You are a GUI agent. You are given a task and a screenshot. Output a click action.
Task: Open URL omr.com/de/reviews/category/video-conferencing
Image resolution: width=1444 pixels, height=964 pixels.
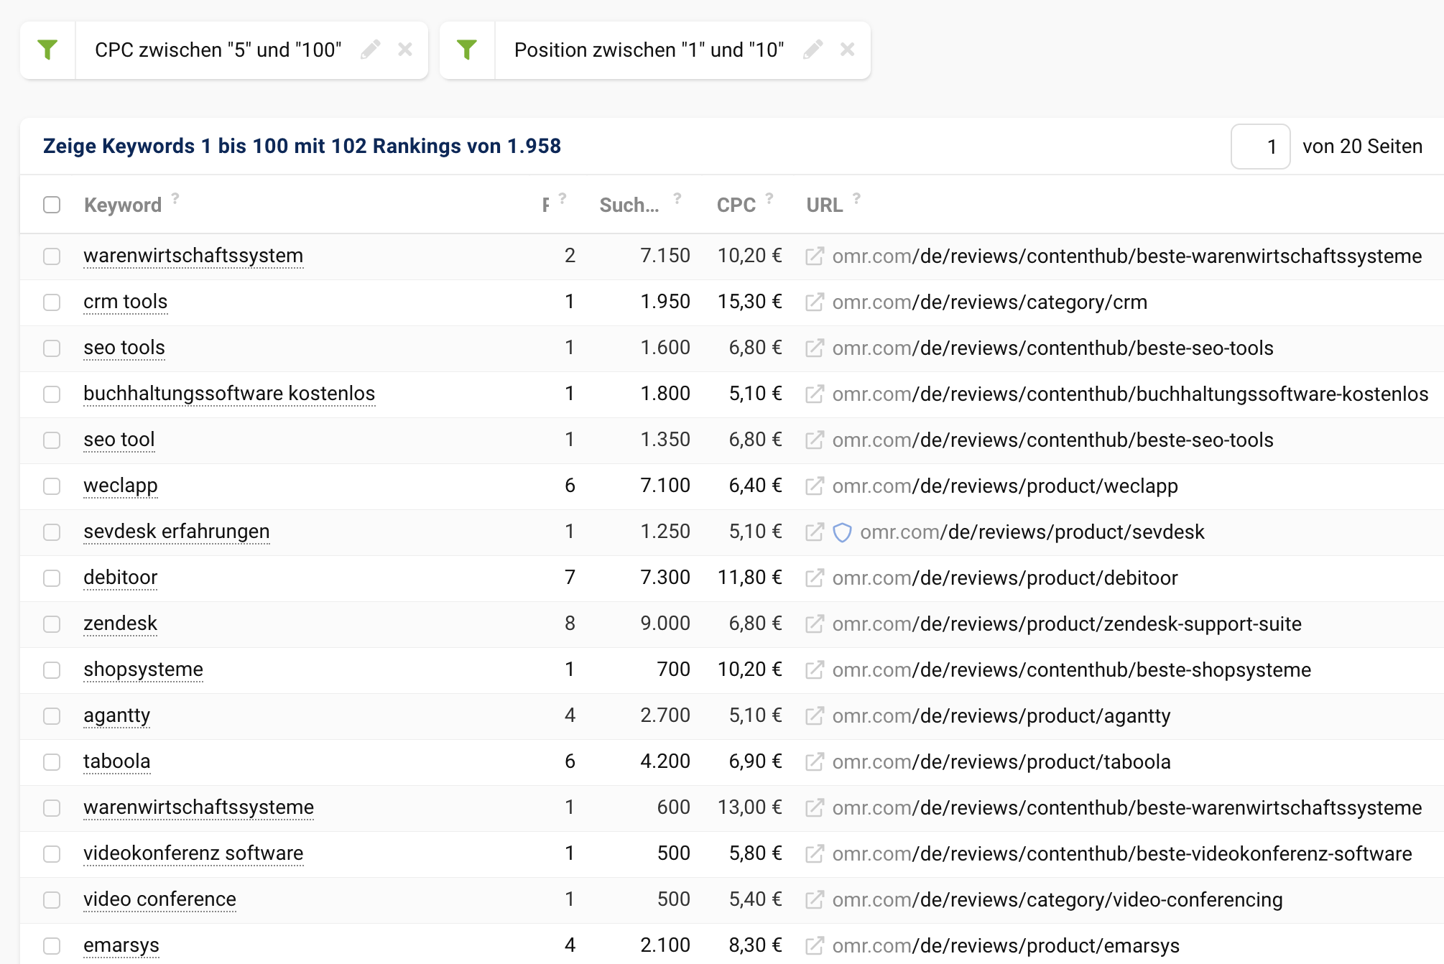click(1057, 900)
